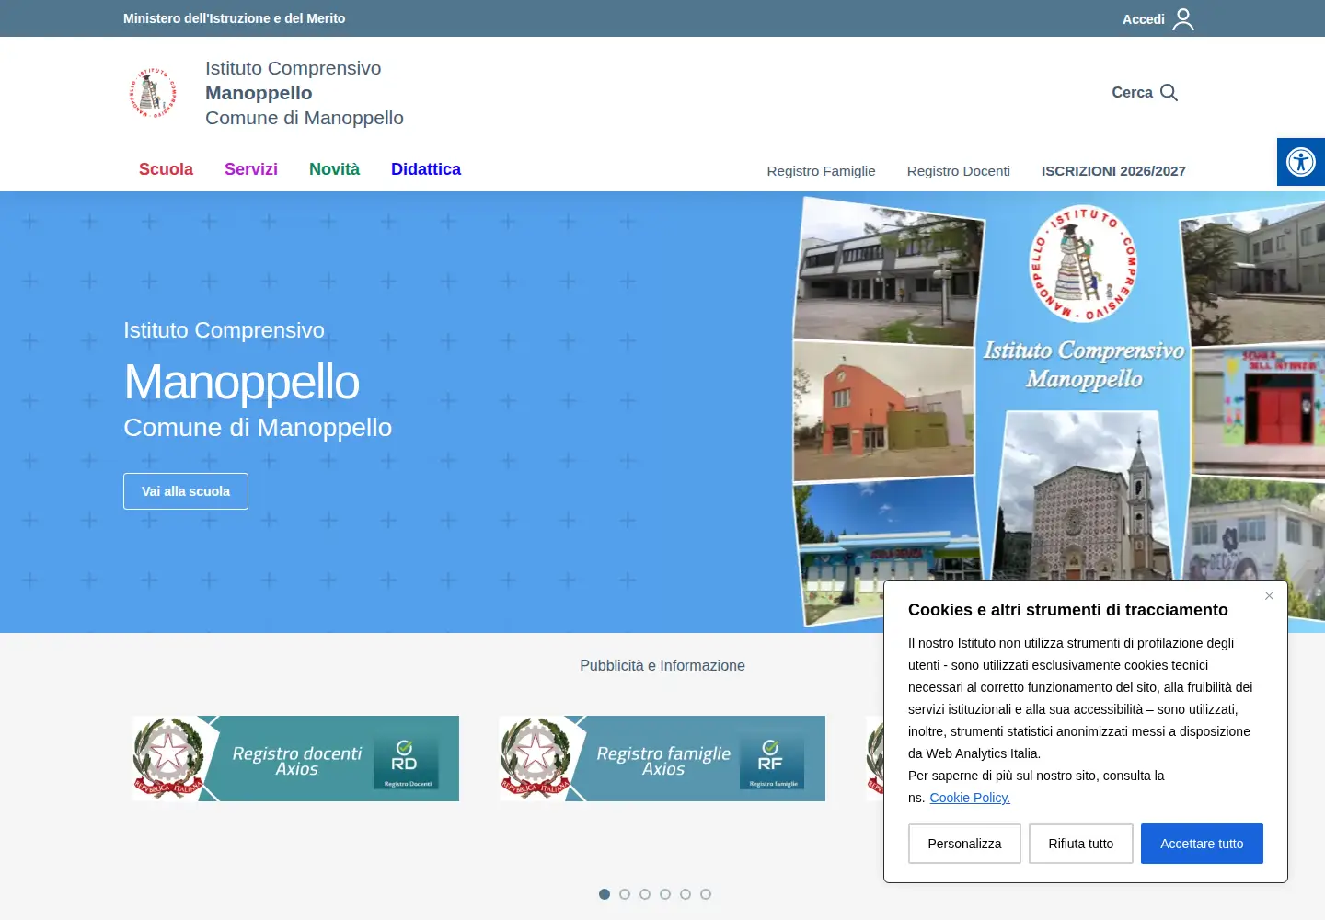The width and height of the screenshot is (1325, 920).
Task: Open ISCRIZIONI 2026/2027 link
Action: (1113, 171)
